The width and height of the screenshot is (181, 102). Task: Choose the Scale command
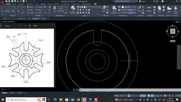click(x=38, y=13)
